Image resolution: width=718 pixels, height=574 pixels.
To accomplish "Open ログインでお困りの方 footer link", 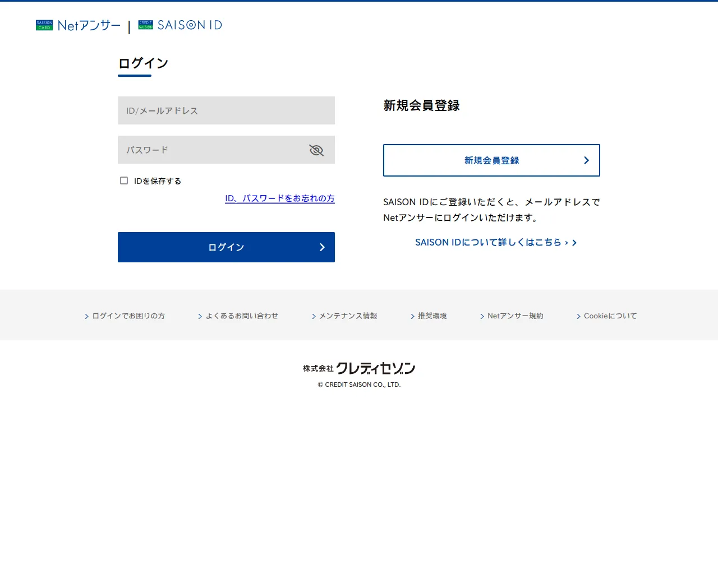I will (x=125, y=316).
